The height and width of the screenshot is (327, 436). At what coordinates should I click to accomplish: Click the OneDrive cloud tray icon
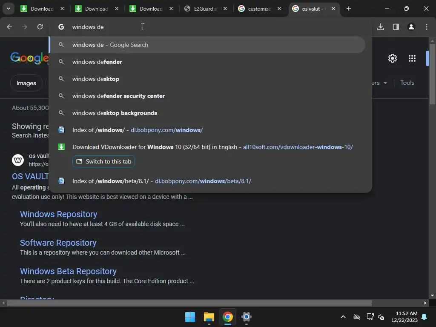[357, 317]
